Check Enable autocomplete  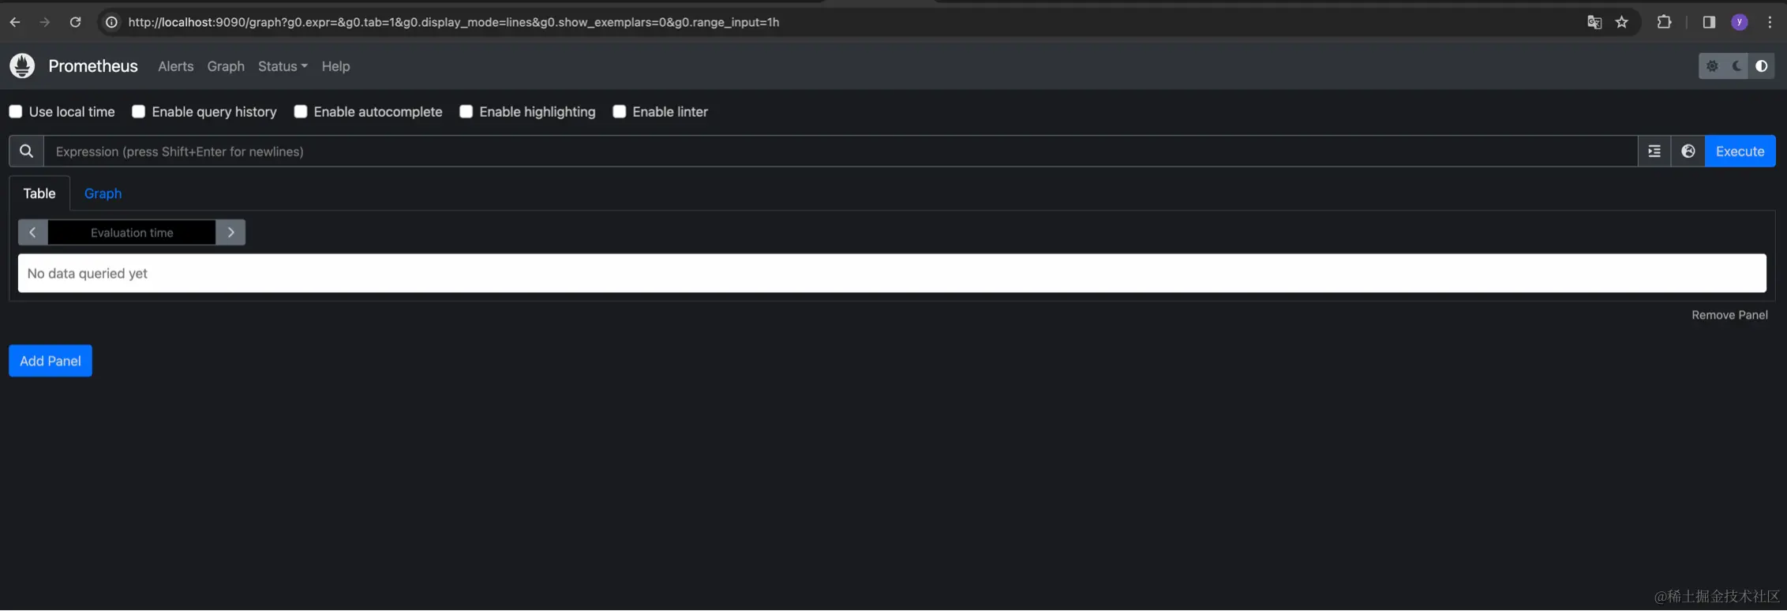point(301,111)
